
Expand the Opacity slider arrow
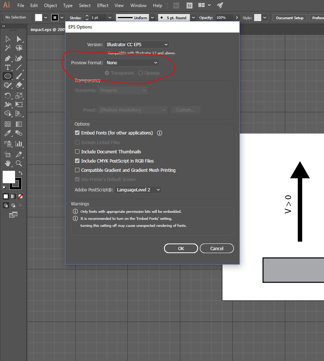coord(237,18)
